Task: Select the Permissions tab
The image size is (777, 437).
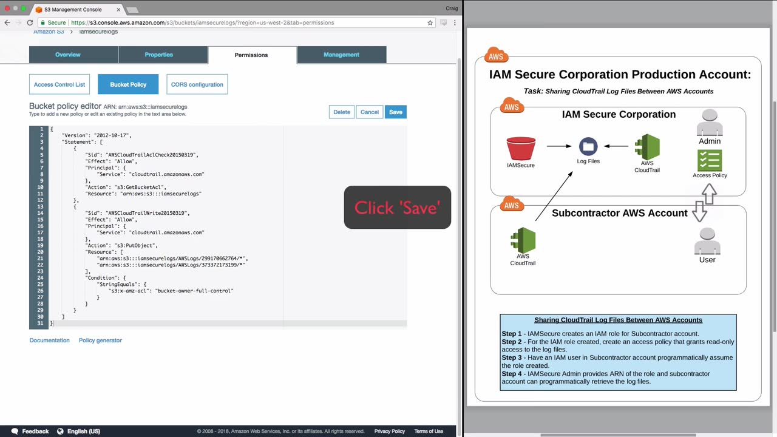Action: point(251,55)
